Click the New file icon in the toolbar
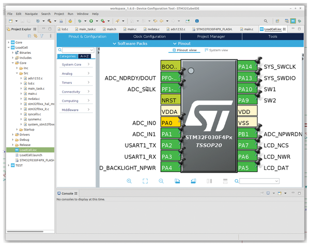The height and width of the screenshot is (246, 310). (11, 21)
